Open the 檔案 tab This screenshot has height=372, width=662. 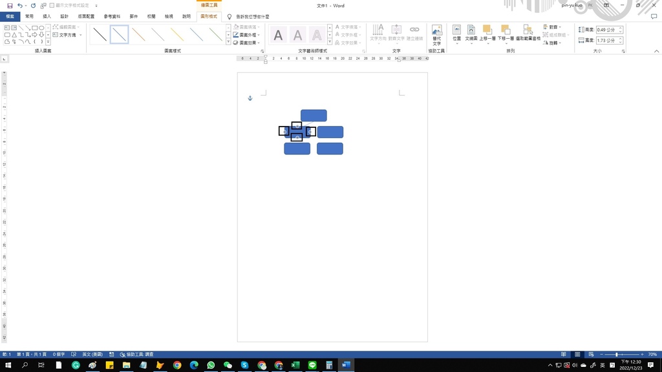coord(10,16)
